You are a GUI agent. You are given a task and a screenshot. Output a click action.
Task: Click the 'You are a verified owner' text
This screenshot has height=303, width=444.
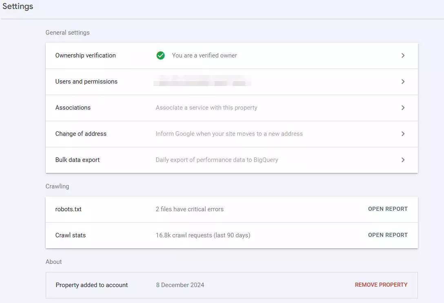(204, 55)
